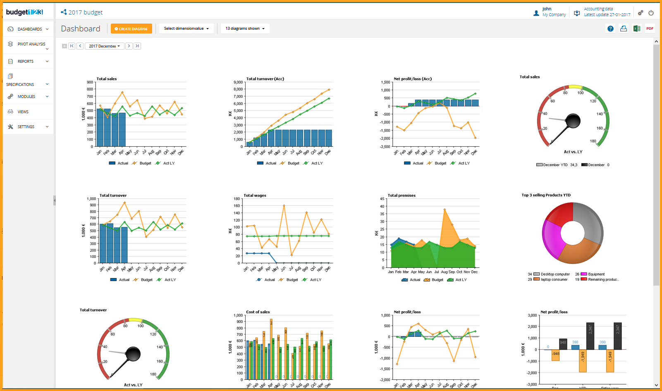Viewport: 662px width, 391px height.
Task: Click the power logout icon
Action: coord(651,13)
